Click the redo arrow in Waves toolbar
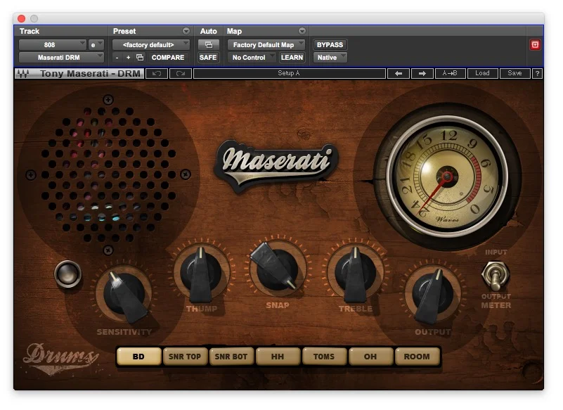 [181, 73]
